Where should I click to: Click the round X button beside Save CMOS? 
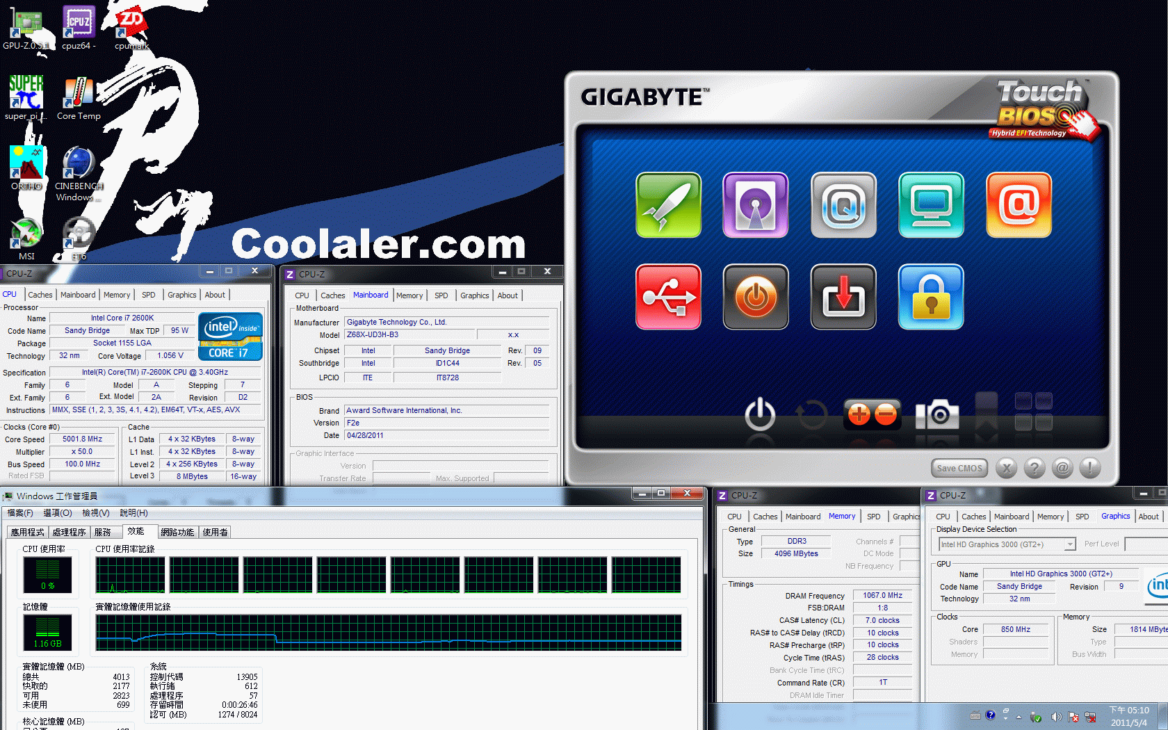pyautogui.click(x=1006, y=468)
